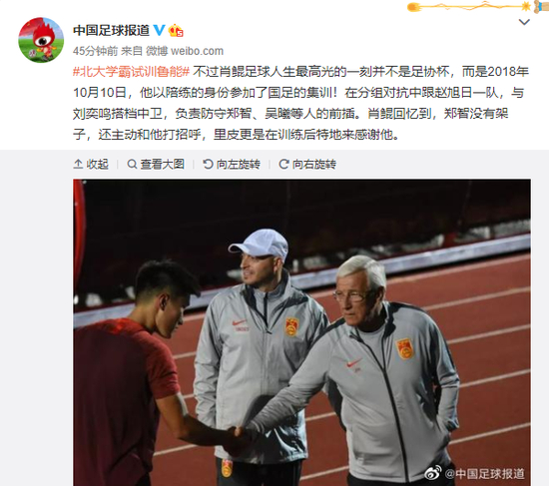Click the 45分钟前 timestamp link
Image resolution: width=549 pixels, height=486 pixels.
[95, 51]
